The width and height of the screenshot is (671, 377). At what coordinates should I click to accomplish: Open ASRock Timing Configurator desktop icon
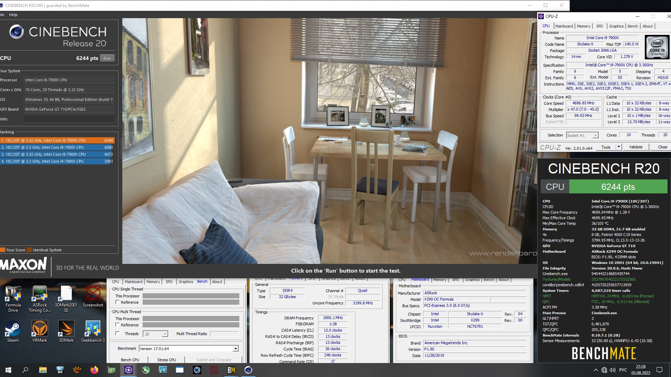(x=40, y=298)
